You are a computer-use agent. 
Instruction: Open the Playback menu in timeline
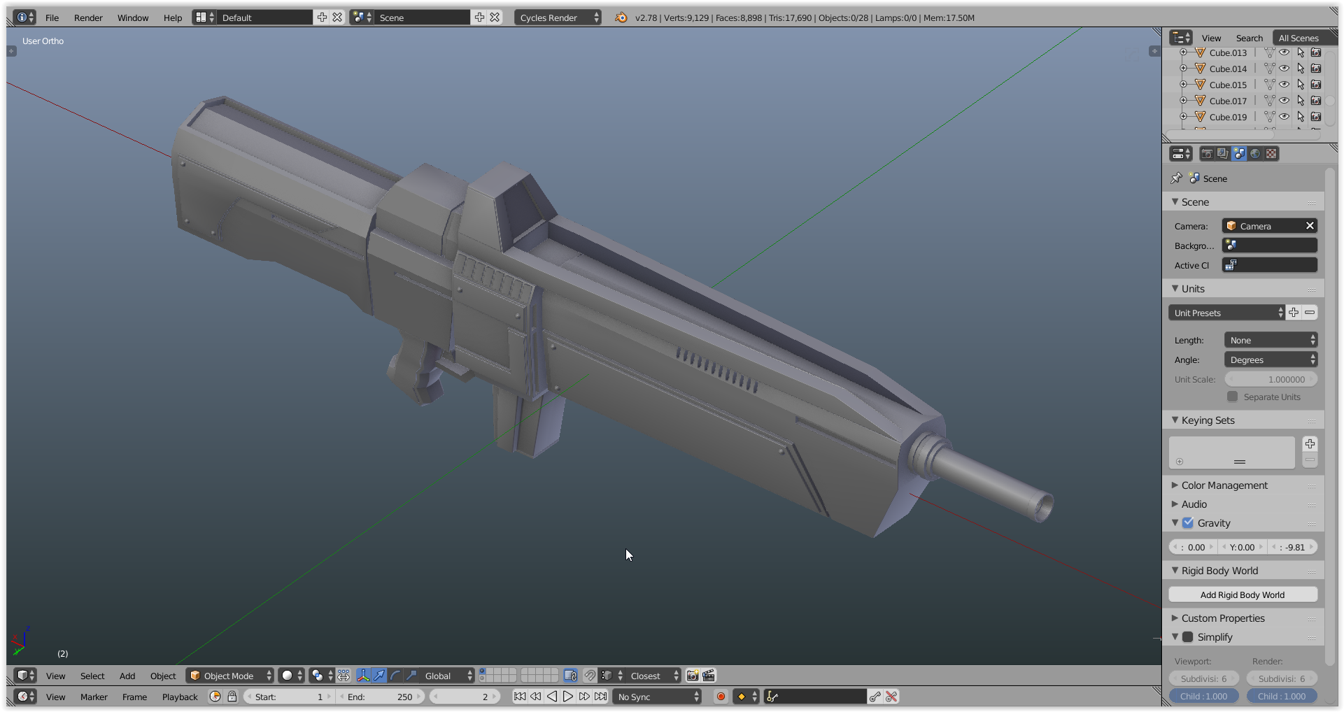coord(180,697)
